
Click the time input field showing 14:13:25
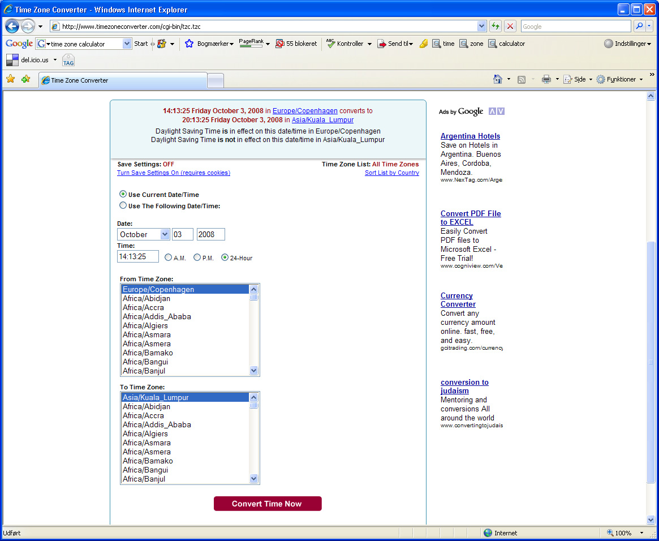tap(138, 256)
